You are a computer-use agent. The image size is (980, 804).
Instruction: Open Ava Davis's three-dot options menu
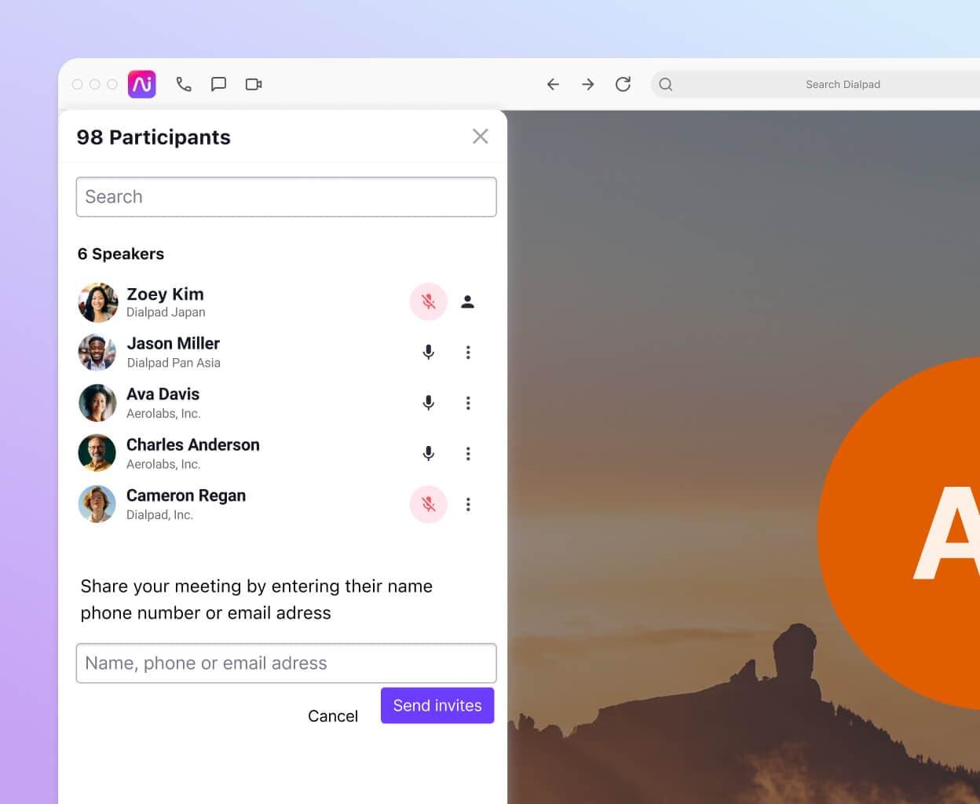tap(468, 403)
